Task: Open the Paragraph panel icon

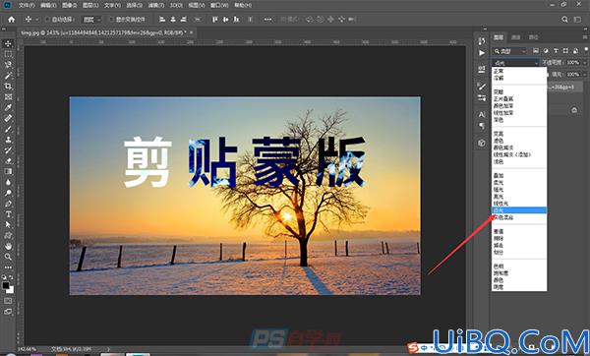Action: (482, 126)
